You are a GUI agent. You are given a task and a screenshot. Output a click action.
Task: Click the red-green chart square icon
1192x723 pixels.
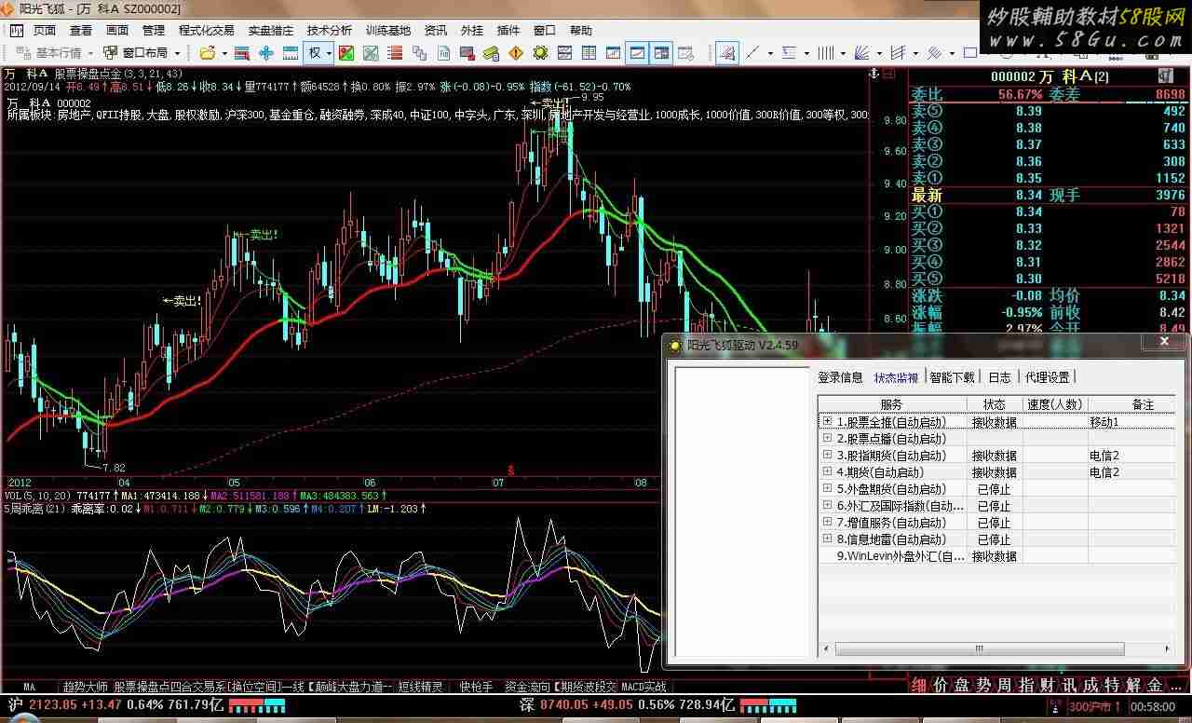click(345, 53)
